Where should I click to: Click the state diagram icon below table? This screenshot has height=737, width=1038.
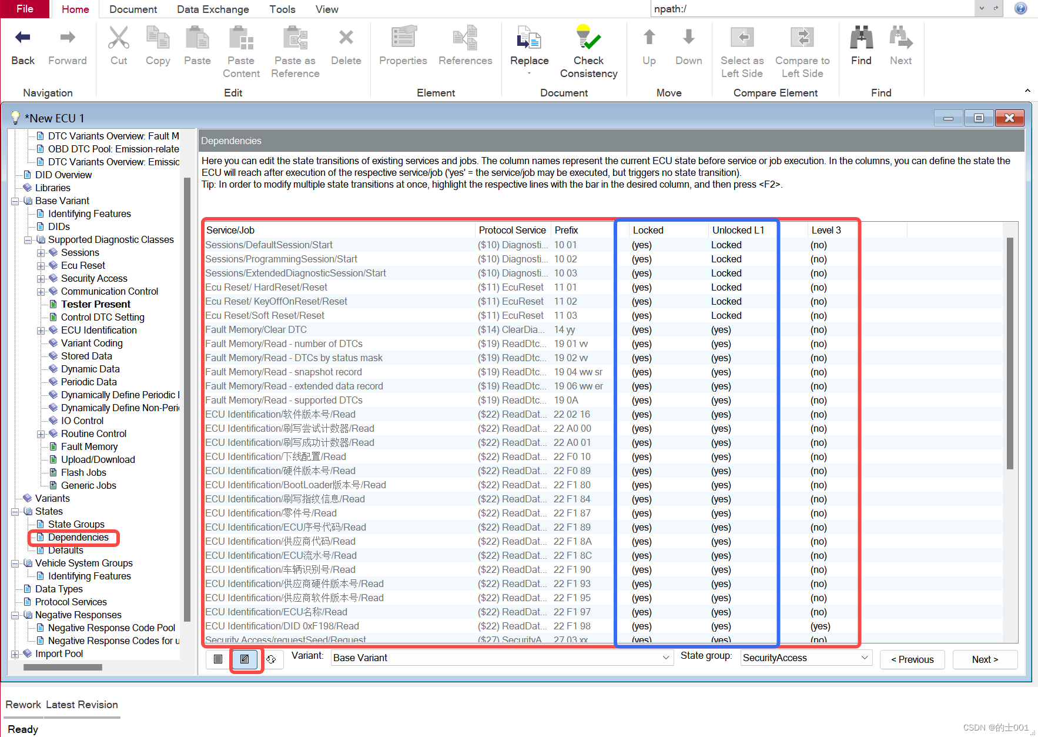tap(271, 659)
